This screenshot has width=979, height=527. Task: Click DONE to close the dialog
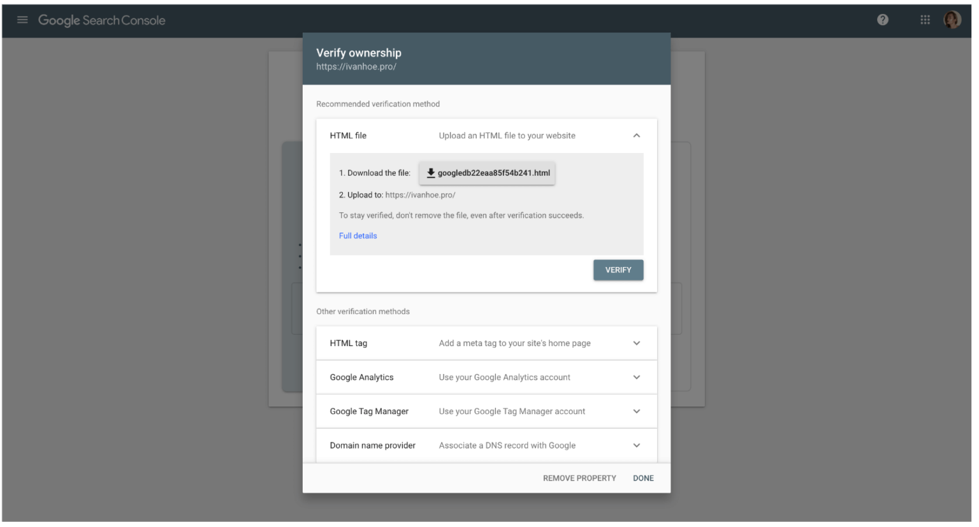[x=643, y=478]
